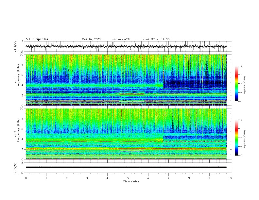Viewport: 259px width, 200px height.
Task: Click "-3" on the ch.1 color bar
Action: click(x=241, y=66)
